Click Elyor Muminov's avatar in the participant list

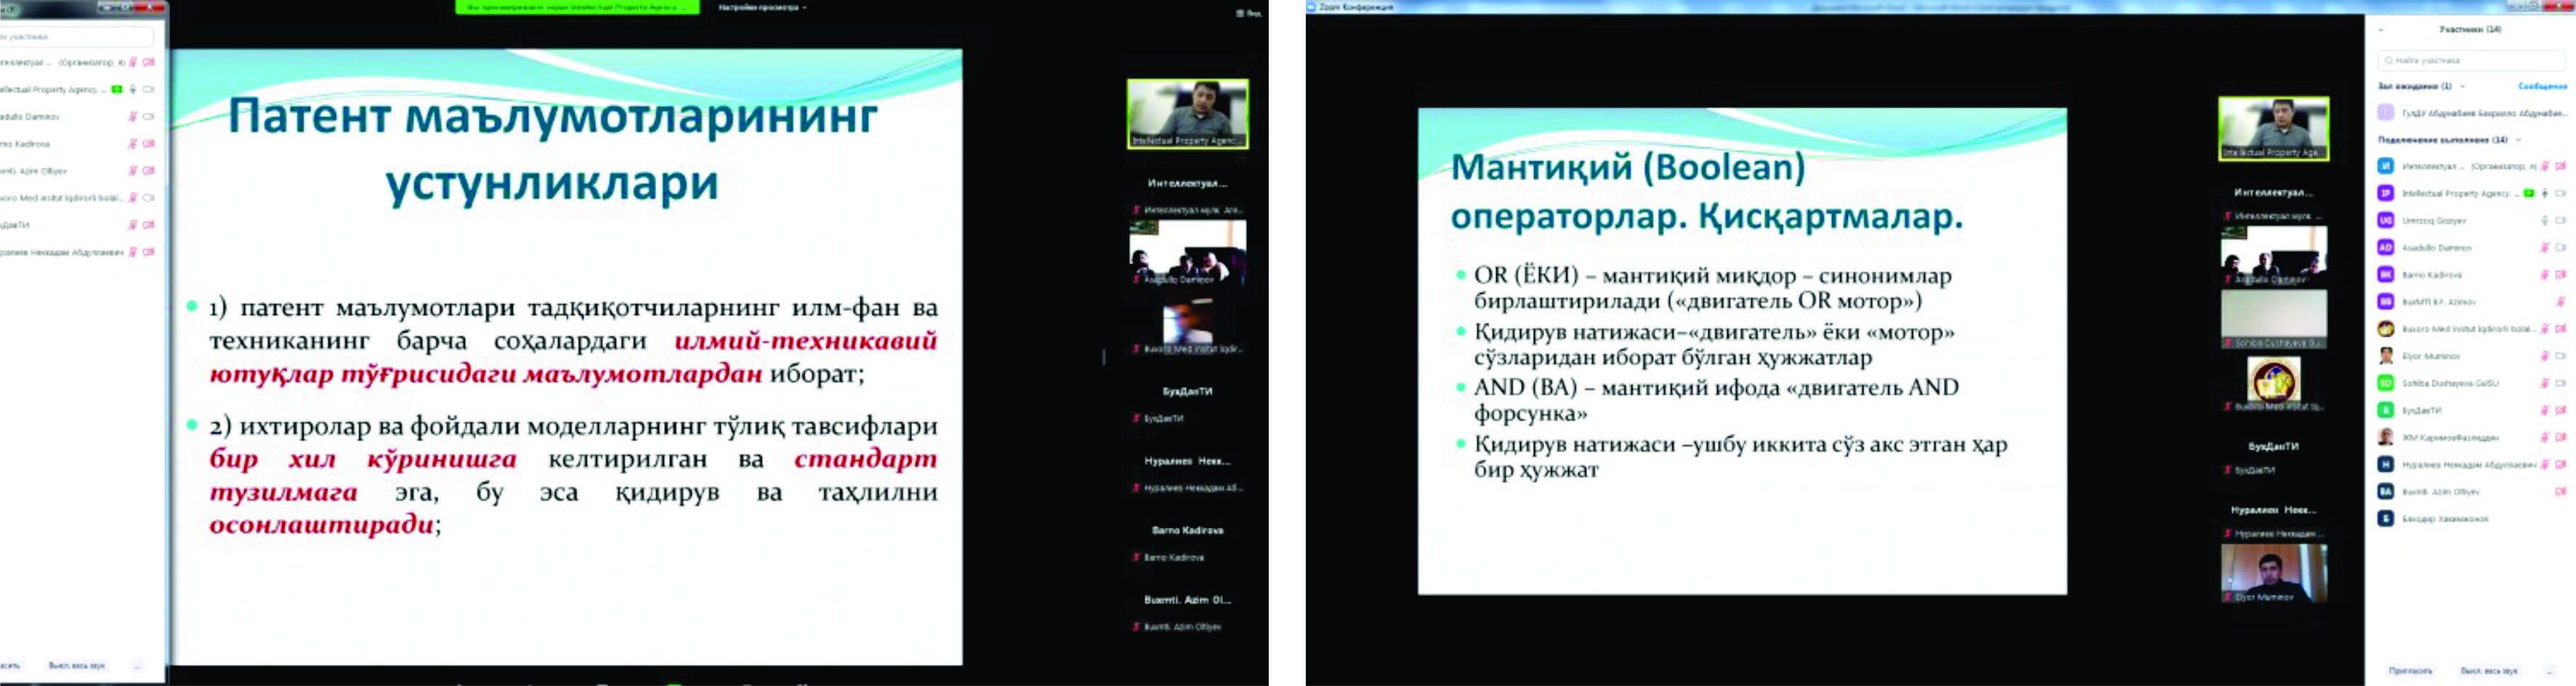coord(2385,356)
